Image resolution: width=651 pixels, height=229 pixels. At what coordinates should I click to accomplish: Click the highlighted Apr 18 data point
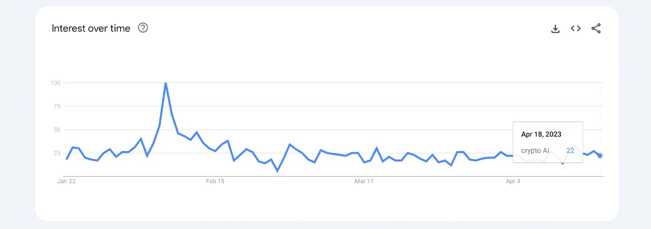tap(600, 156)
